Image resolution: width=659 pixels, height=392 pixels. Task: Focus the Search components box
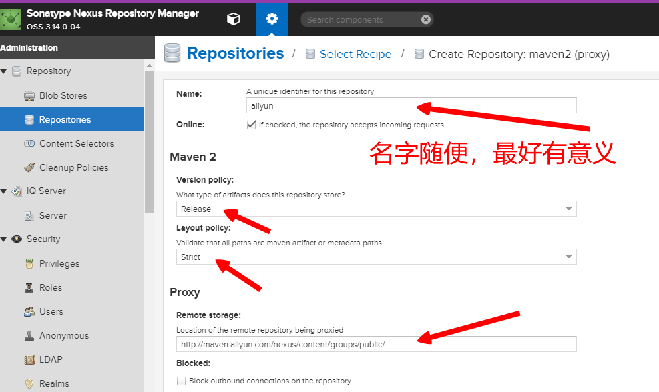coord(363,19)
